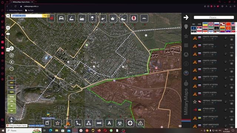This screenshot has width=237, height=133.
Task: Select the ruler measure tool
Action: (x=99, y=123)
